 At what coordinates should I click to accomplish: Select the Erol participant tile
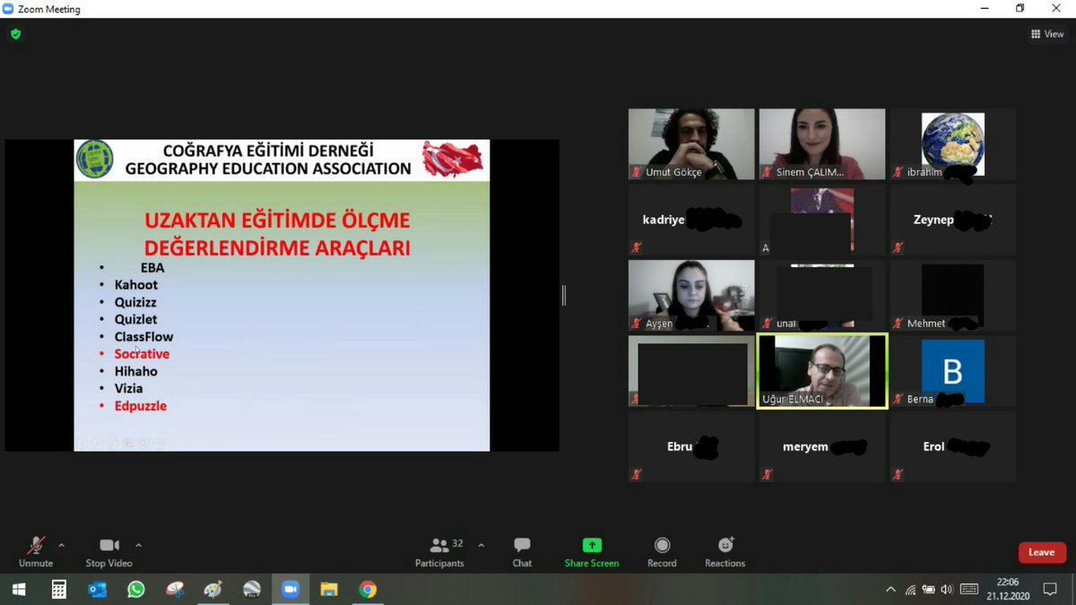[x=953, y=446]
